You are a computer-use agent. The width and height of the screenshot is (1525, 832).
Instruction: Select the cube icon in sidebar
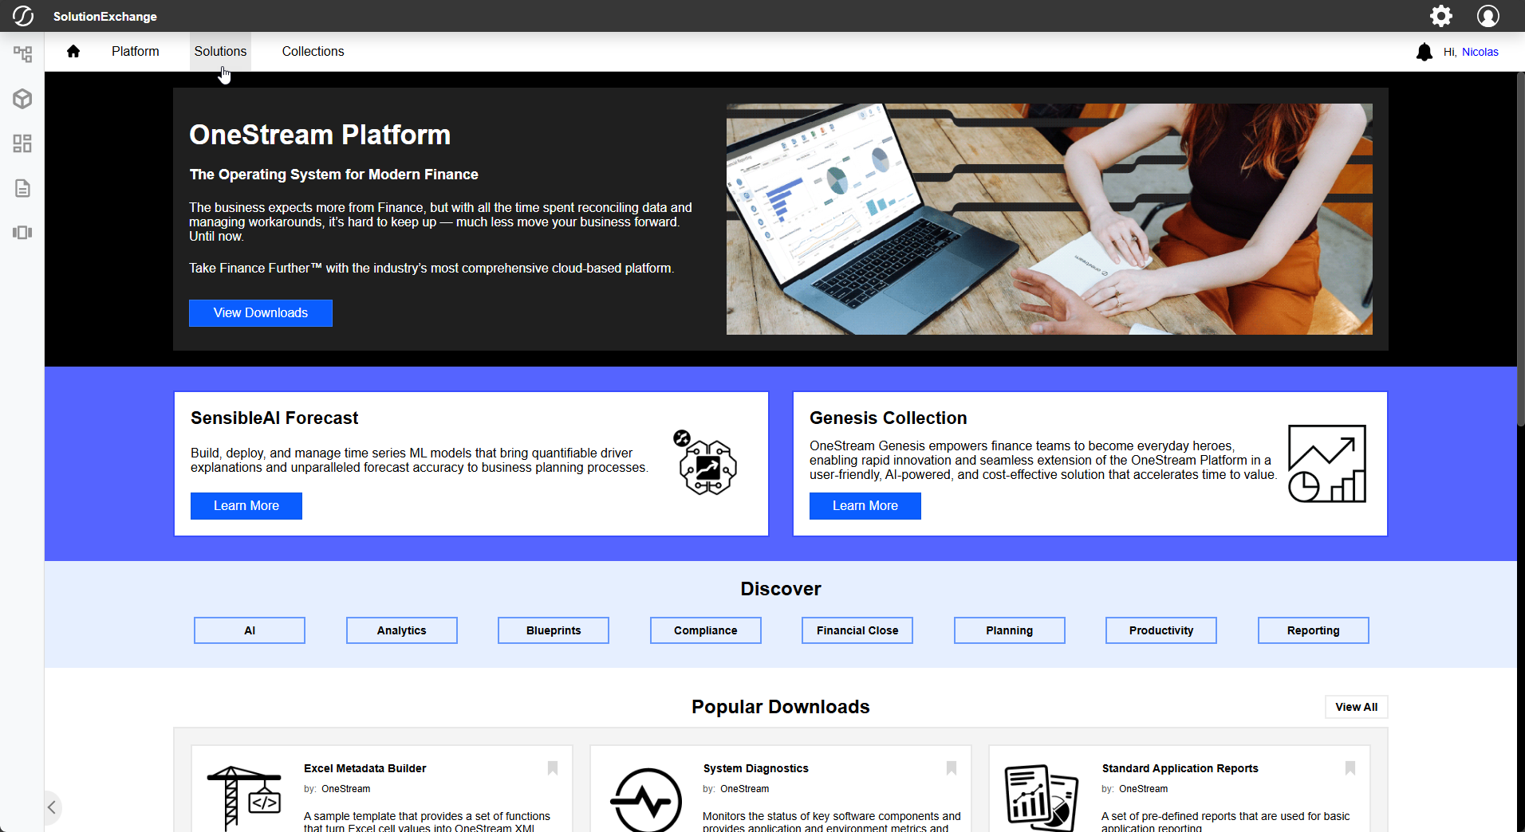click(22, 99)
